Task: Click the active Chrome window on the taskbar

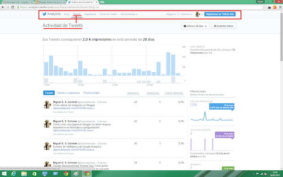Action: coord(87,174)
